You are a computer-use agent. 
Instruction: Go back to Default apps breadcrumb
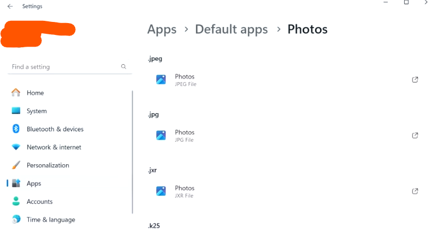tap(231, 29)
